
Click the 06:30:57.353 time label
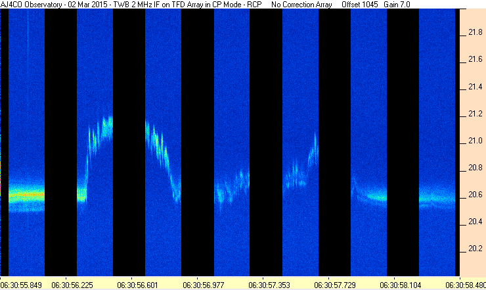(269, 285)
